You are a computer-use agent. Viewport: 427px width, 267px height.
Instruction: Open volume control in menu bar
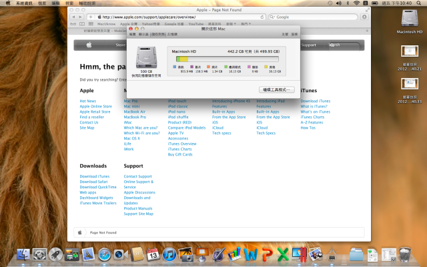(x=339, y=3)
